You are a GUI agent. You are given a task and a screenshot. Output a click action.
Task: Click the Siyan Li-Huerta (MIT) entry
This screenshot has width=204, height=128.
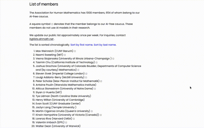click(x=49, y=92)
